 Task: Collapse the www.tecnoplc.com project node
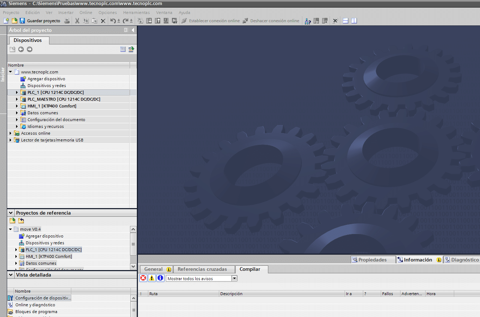point(10,72)
